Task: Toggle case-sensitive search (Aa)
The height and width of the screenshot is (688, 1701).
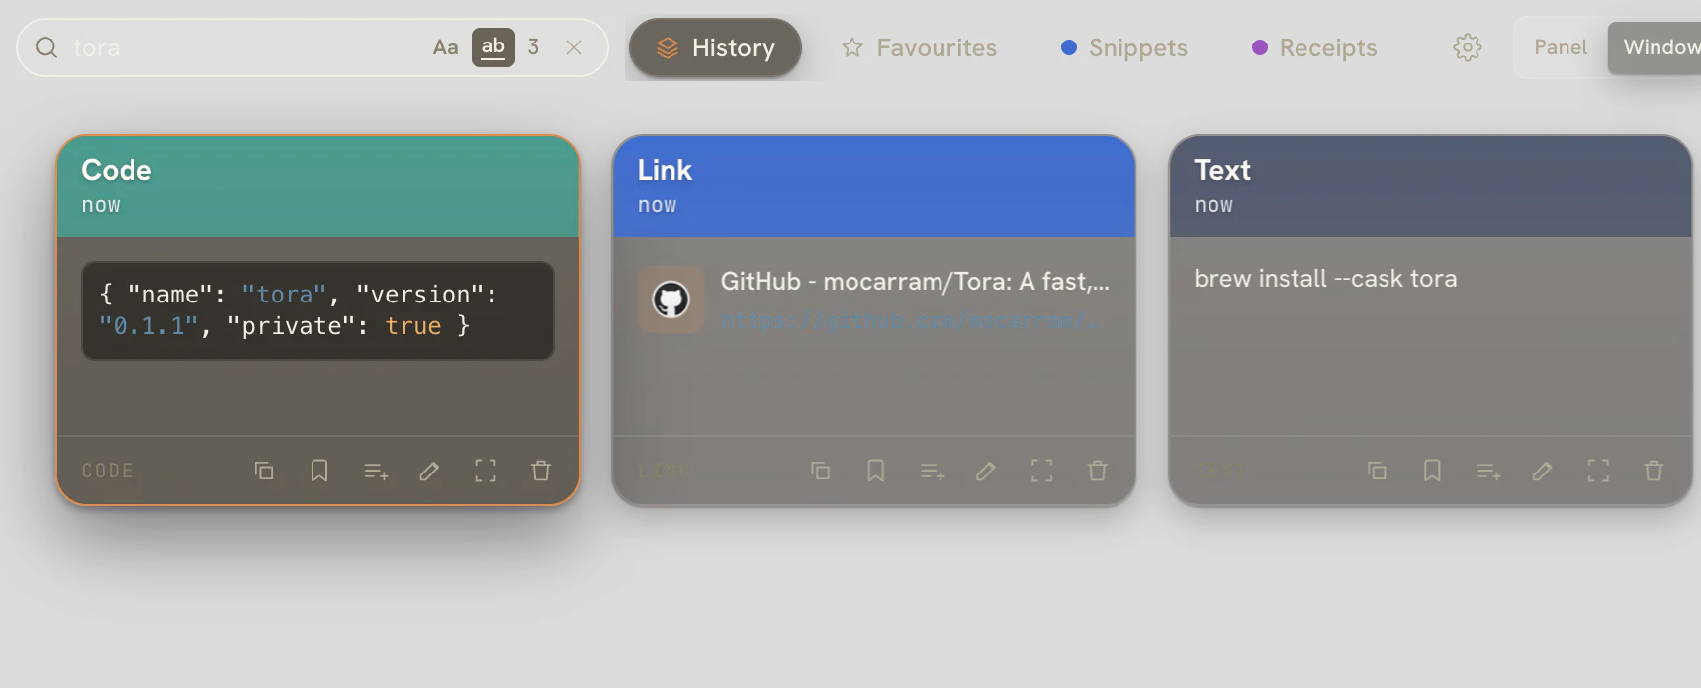Action: (446, 47)
